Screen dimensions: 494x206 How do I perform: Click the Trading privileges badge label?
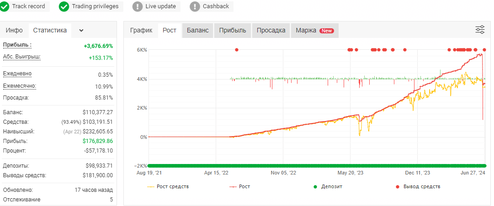(x=95, y=6)
